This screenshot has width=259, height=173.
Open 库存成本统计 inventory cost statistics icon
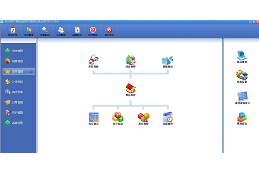(x=242, y=98)
